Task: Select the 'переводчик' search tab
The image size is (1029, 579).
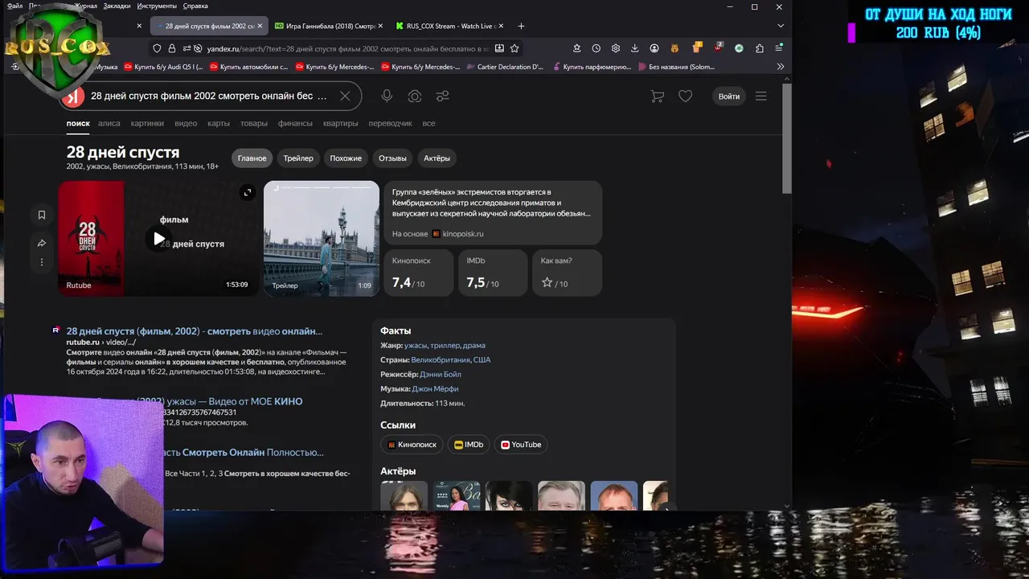Action: click(390, 123)
